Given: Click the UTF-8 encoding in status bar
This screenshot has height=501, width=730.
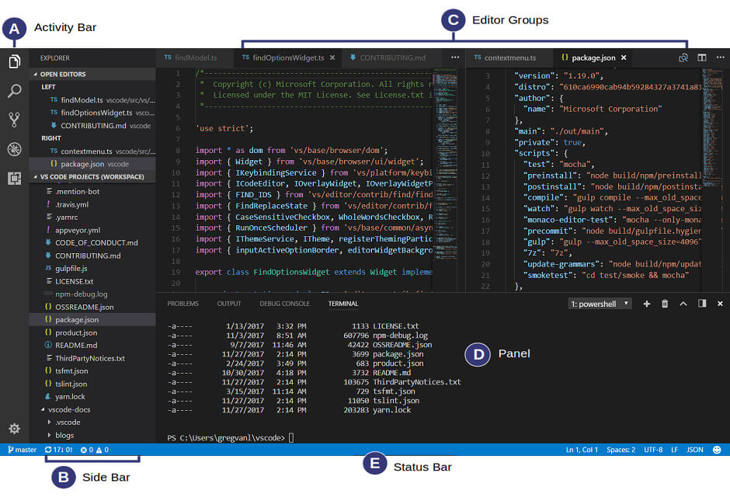Looking at the screenshot, I should (x=653, y=449).
